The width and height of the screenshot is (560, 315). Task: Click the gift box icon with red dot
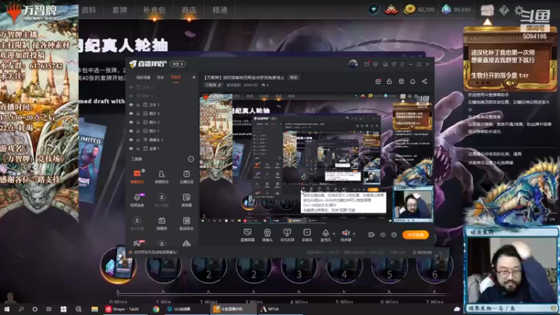tap(378, 81)
